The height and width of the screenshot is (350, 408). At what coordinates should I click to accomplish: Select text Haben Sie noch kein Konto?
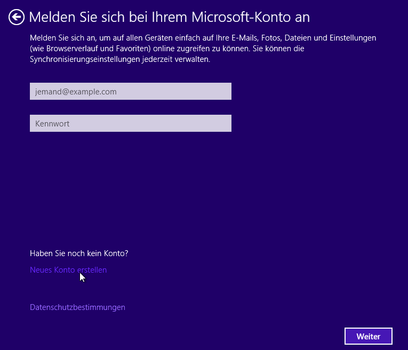click(x=79, y=253)
